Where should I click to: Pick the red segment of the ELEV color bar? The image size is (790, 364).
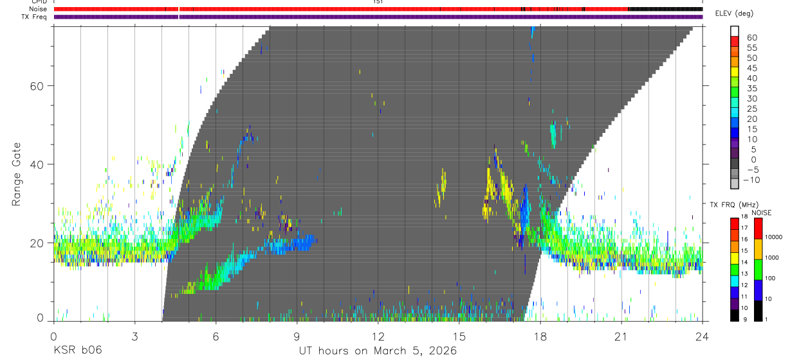735,42
